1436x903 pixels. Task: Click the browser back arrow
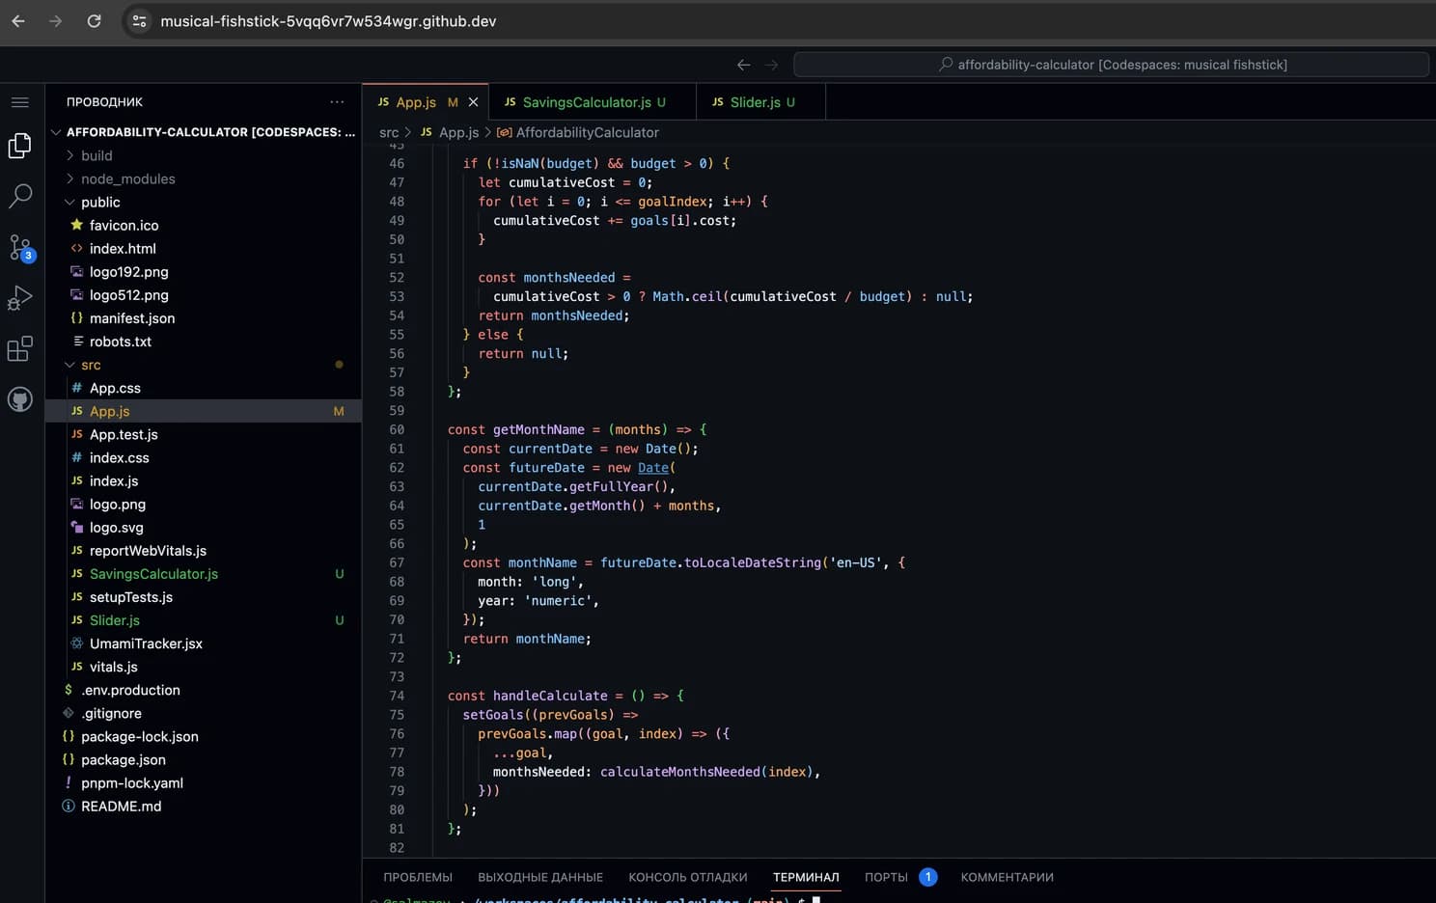(x=18, y=20)
